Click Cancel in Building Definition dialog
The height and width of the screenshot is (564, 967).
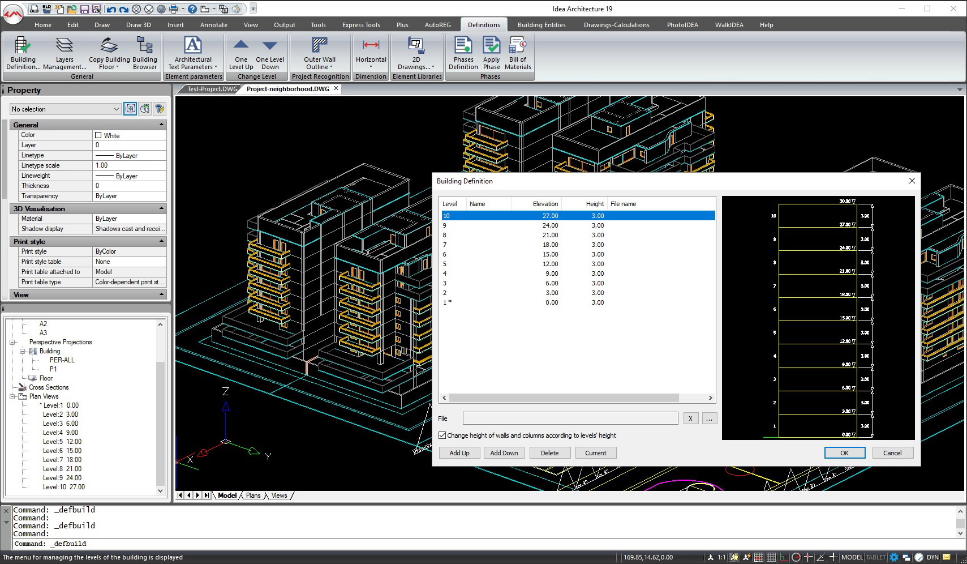click(892, 453)
